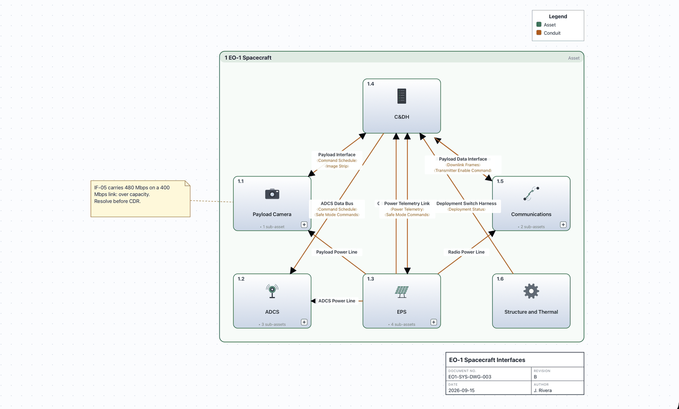Select the Radio Power Line label
Image resolution: width=679 pixels, height=409 pixels.
[466, 252]
